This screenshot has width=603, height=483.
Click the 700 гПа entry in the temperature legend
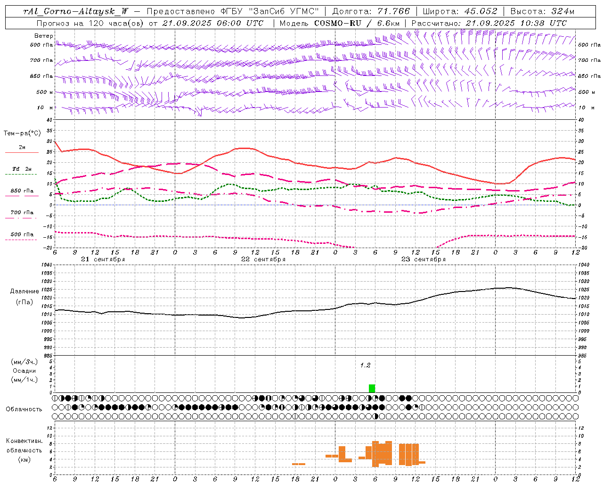point(22,213)
